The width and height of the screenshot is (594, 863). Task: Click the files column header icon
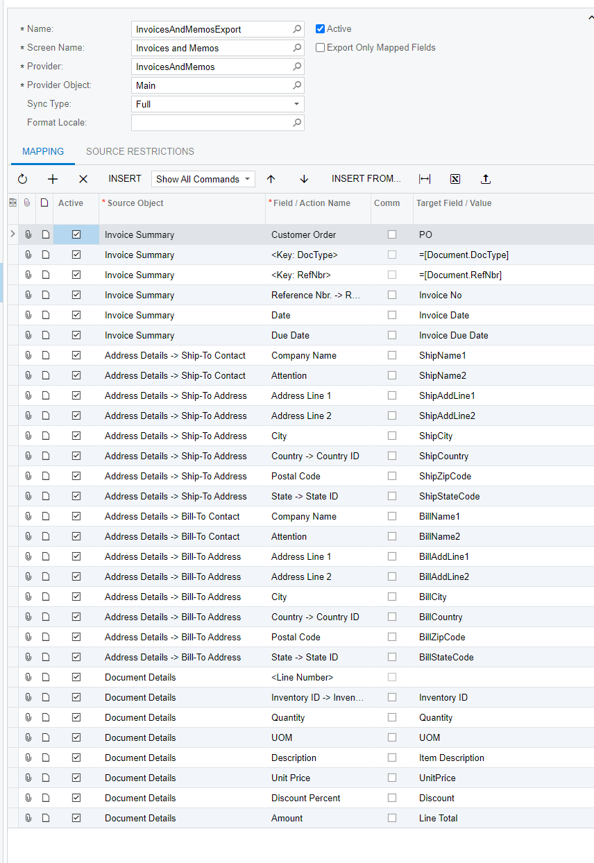click(x=28, y=203)
